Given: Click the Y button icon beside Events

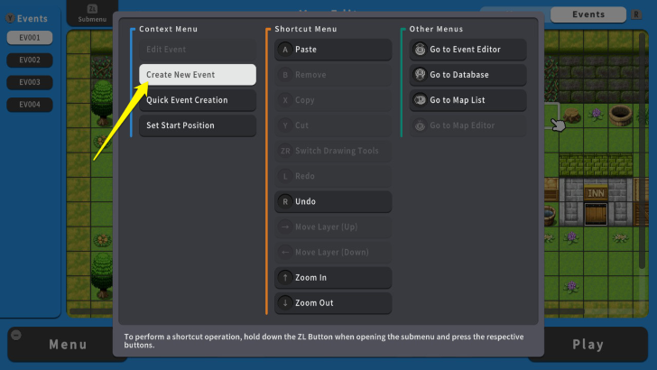Looking at the screenshot, I should 10,18.
